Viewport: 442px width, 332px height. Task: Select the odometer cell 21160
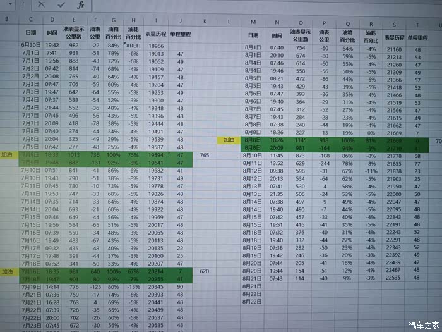(x=394, y=50)
